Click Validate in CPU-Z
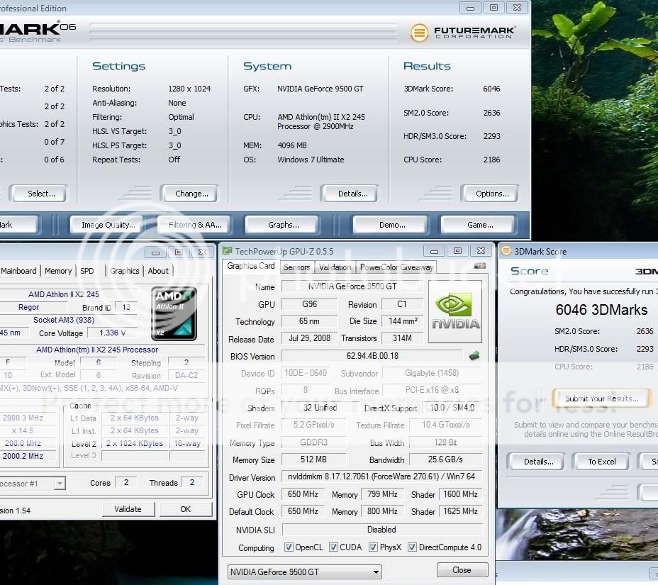The width and height of the screenshot is (658, 585). 128,509
